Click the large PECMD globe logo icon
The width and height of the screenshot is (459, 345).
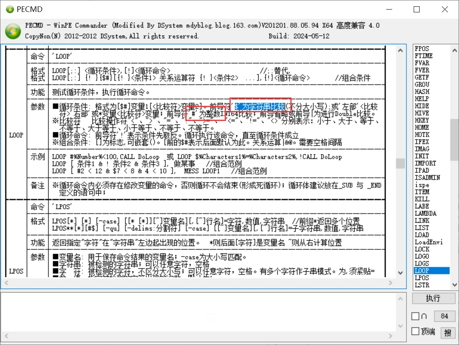(12, 30)
